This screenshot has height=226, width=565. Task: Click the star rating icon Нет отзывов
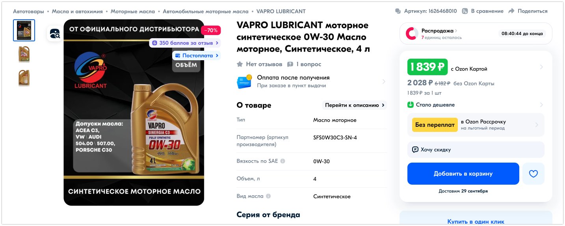click(x=240, y=64)
